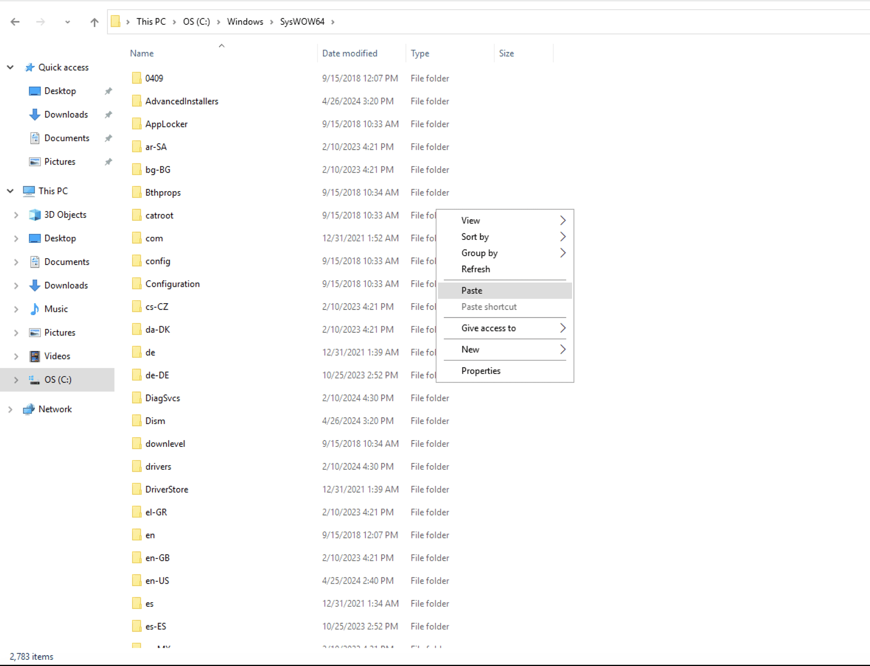This screenshot has height=666, width=870.
Task: Click the Videos icon in sidebar
Action: (34, 356)
